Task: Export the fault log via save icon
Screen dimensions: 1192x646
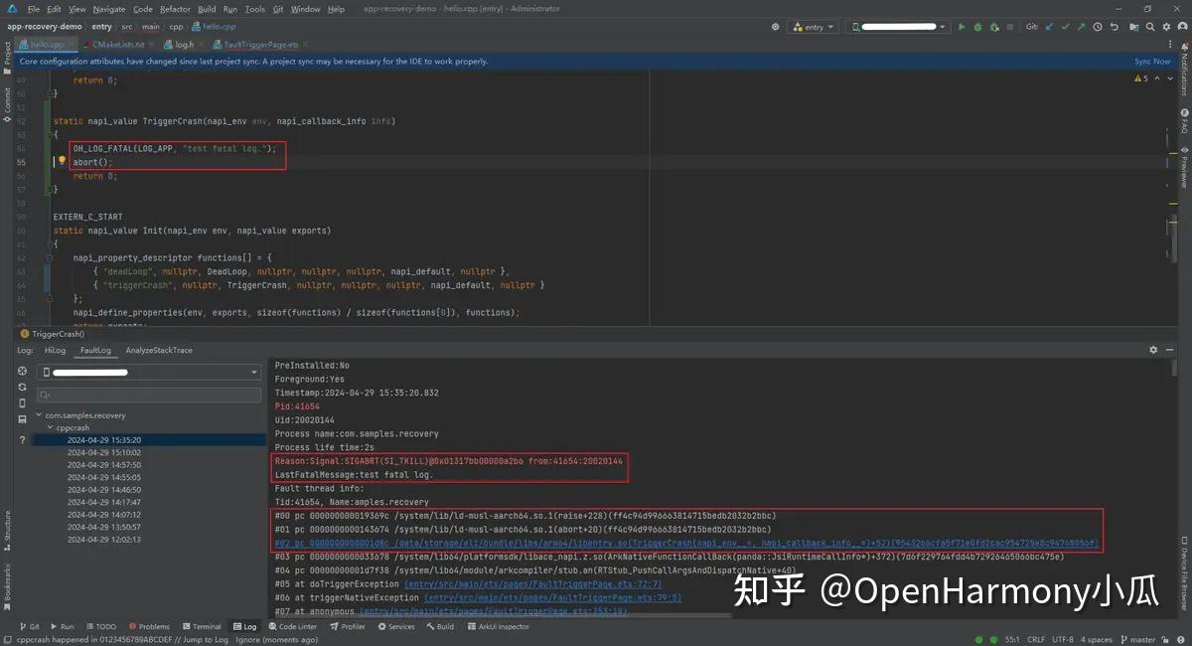Action: pos(22,418)
